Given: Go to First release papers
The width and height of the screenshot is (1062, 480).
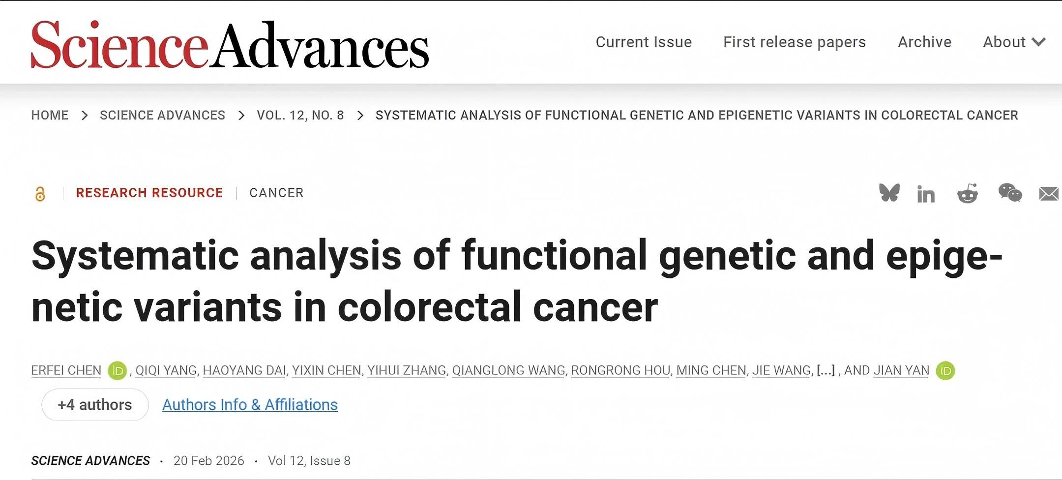Looking at the screenshot, I should pyautogui.click(x=794, y=42).
